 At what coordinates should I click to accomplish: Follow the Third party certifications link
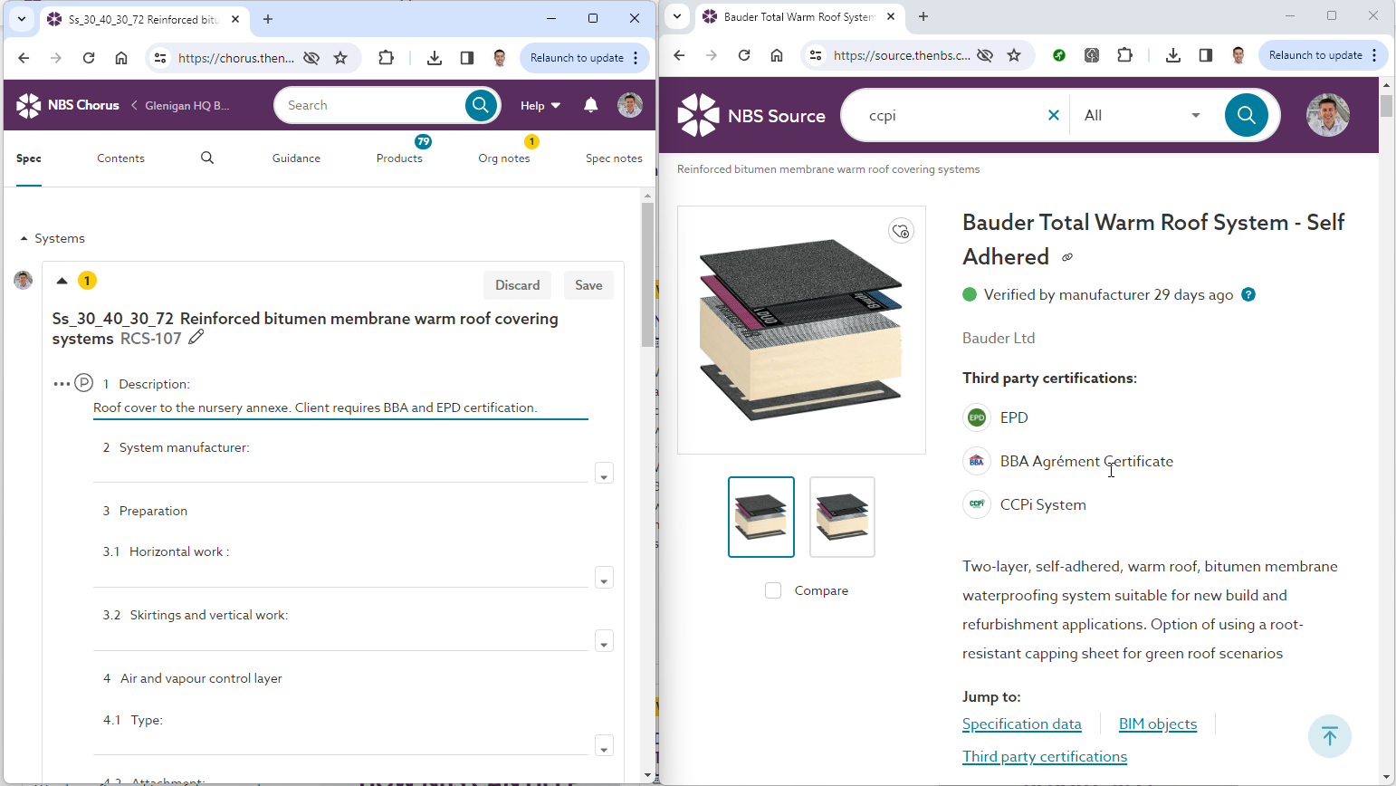pos(1045,756)
